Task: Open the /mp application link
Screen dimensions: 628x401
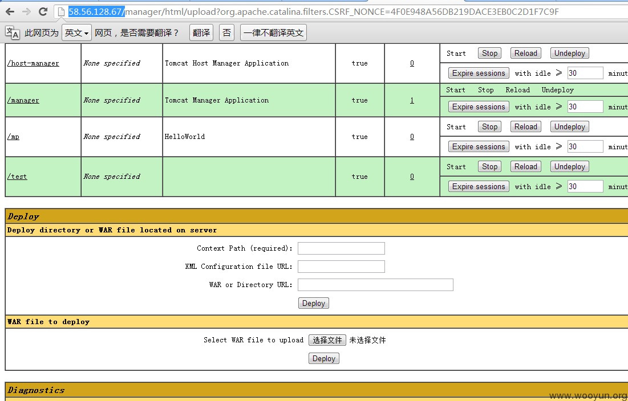Action: 13,137
